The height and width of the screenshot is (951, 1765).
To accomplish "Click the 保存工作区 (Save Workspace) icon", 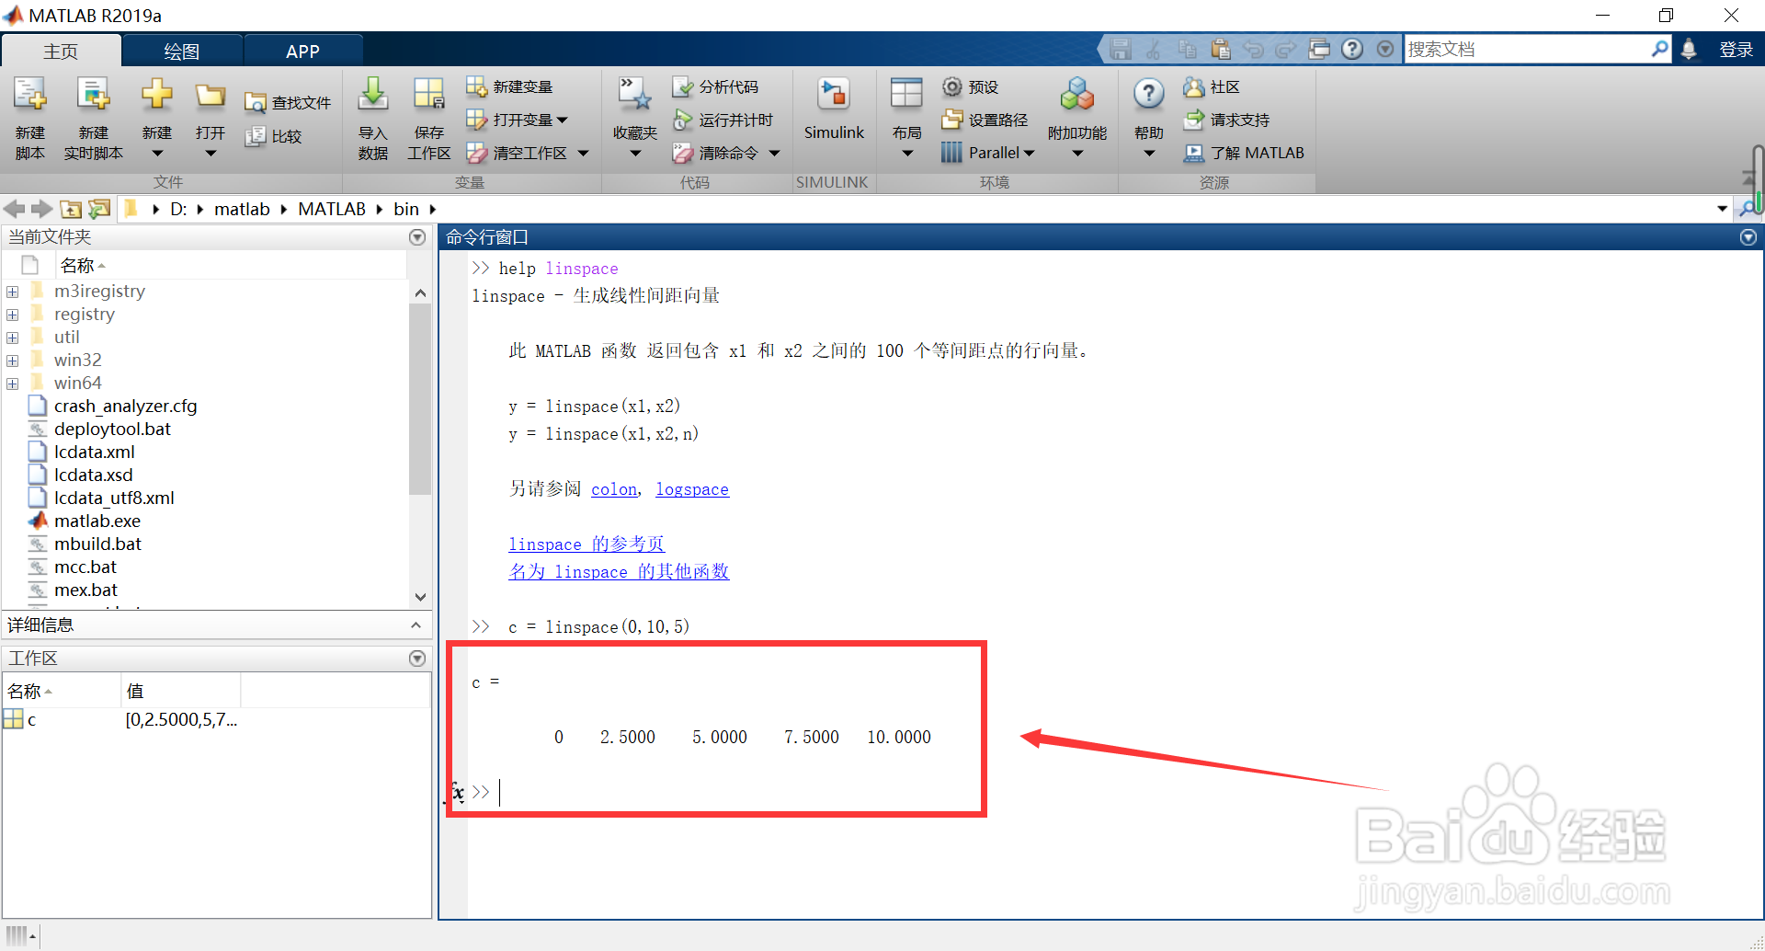I will point(428,95).
